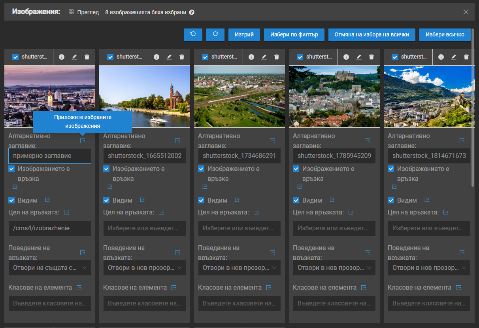
Task: Click the 'Избери по филтър' button
Action: (294, 34)
